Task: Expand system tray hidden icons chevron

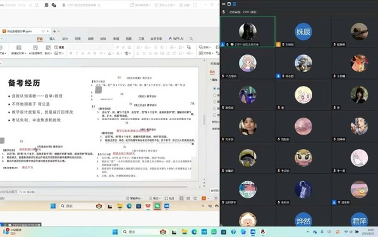Action: 308,232
